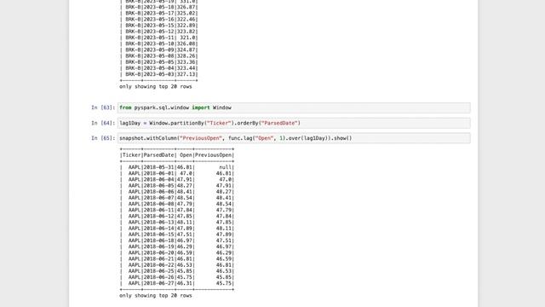Image resolution: width=545 pixels, height=307 pixels.
Task: Click the BRK-B 2023-05-03 row
Action: [159, 74]
